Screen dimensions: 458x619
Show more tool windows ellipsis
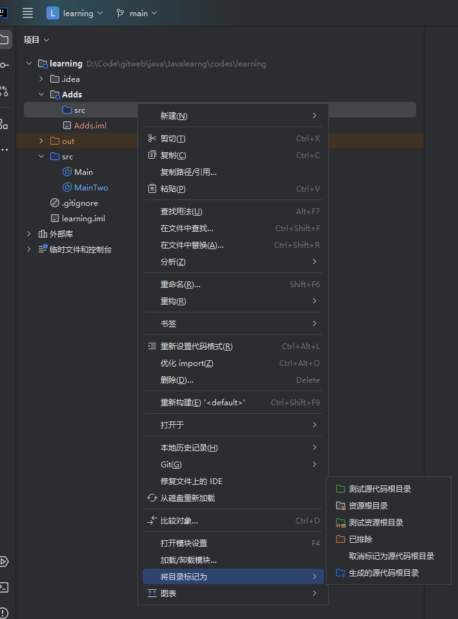coord(4,150)
